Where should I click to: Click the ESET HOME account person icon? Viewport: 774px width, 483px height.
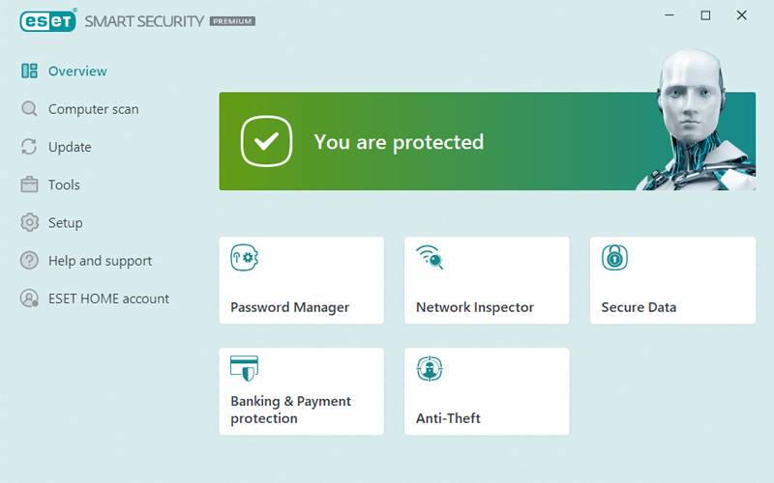pos(29,298)
